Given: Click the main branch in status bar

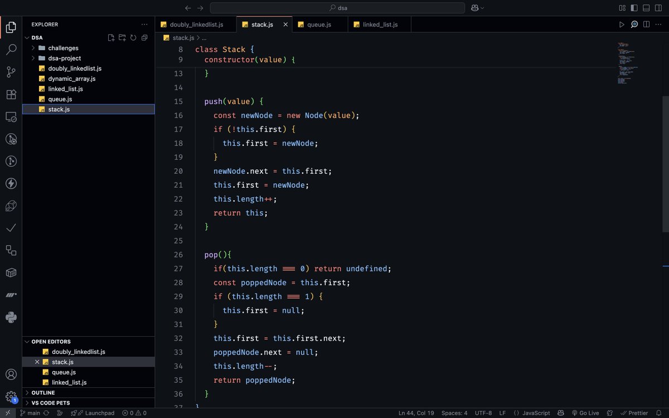Looking at the screenshot, I should pos(30,413).
